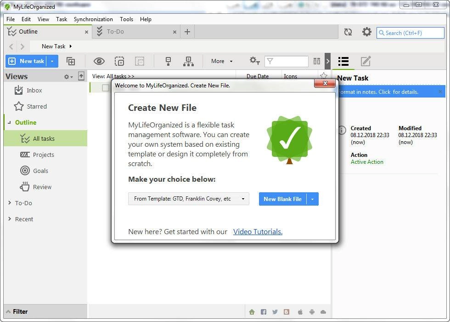Add a new tab with plus button

click(187, 32)
